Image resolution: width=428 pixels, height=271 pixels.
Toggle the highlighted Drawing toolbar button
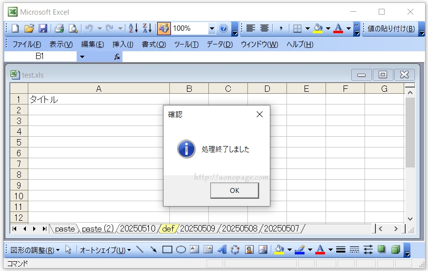[x=164, y=28]
